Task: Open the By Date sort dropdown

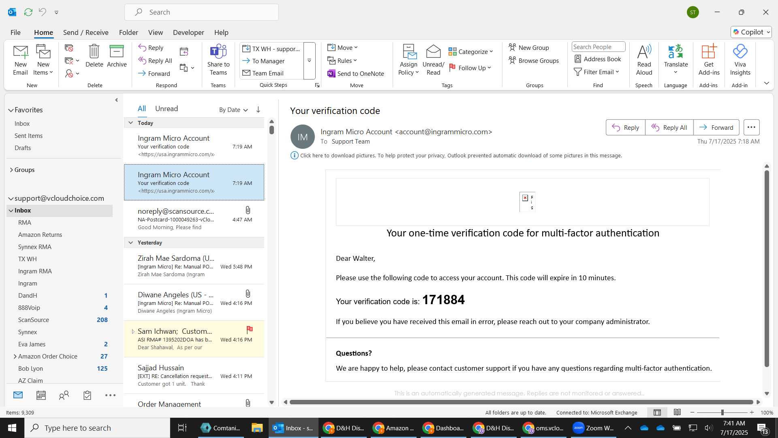Action: click(233, 110)
